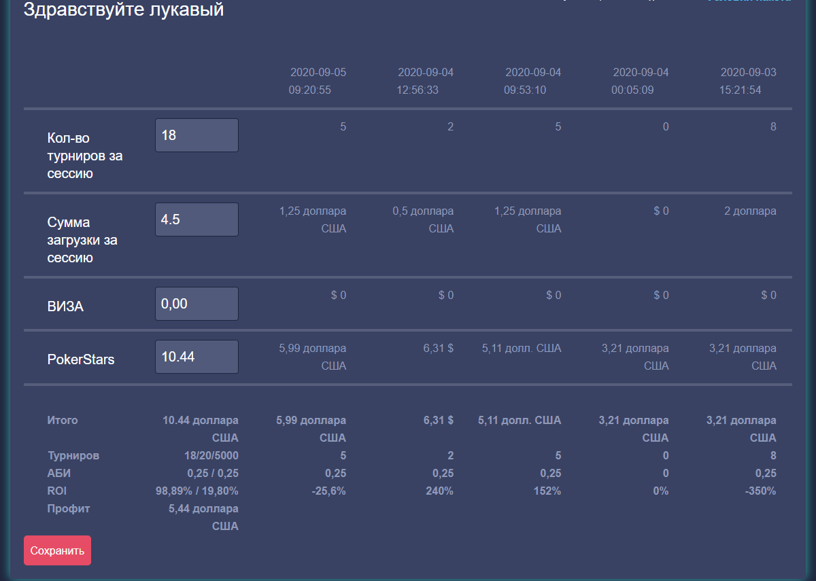Screen dimensions: 816x581
Task: Click tournaments count 2 in top row
Action: (x=450, y=126)
